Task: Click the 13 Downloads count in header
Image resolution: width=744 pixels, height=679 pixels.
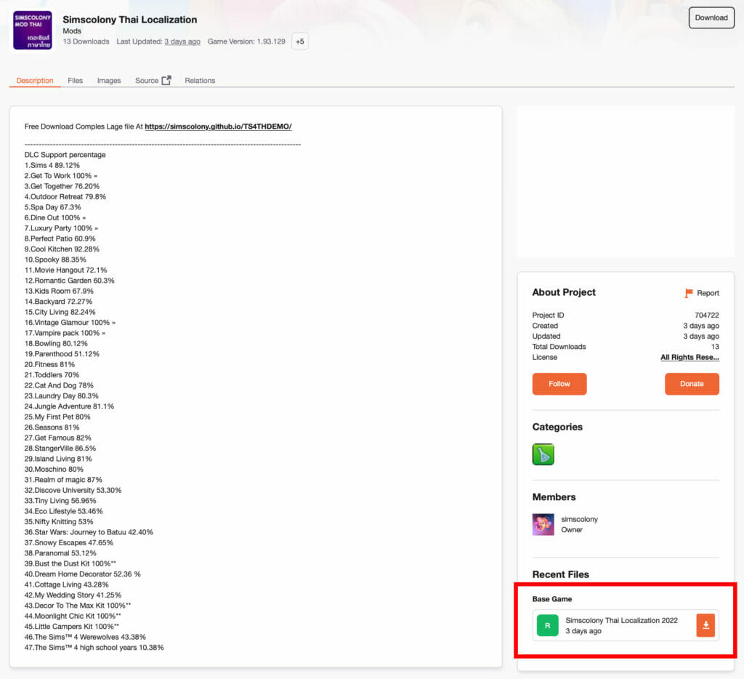Action: click(x=86, y=41)
